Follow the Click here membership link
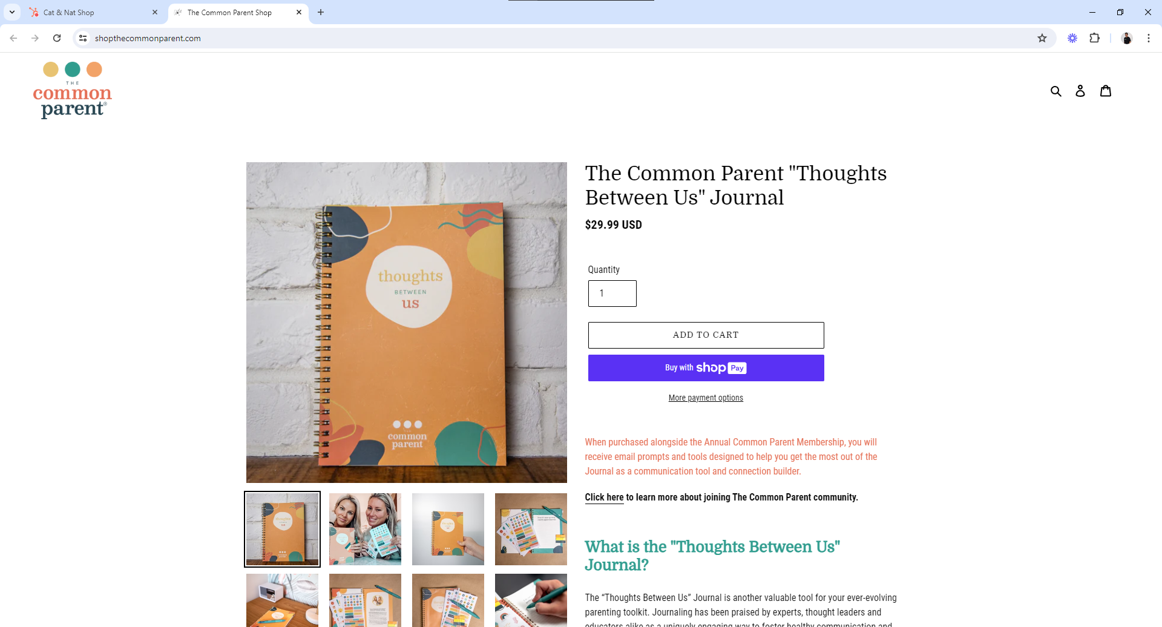 [x=604, y=497]
